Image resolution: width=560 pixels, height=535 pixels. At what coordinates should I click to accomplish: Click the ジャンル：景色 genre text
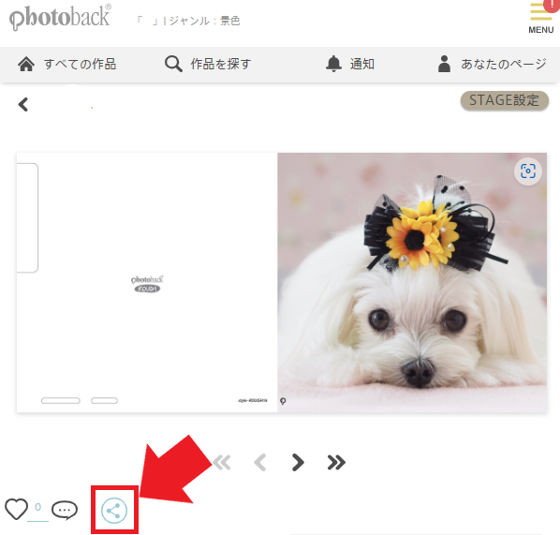205,21
